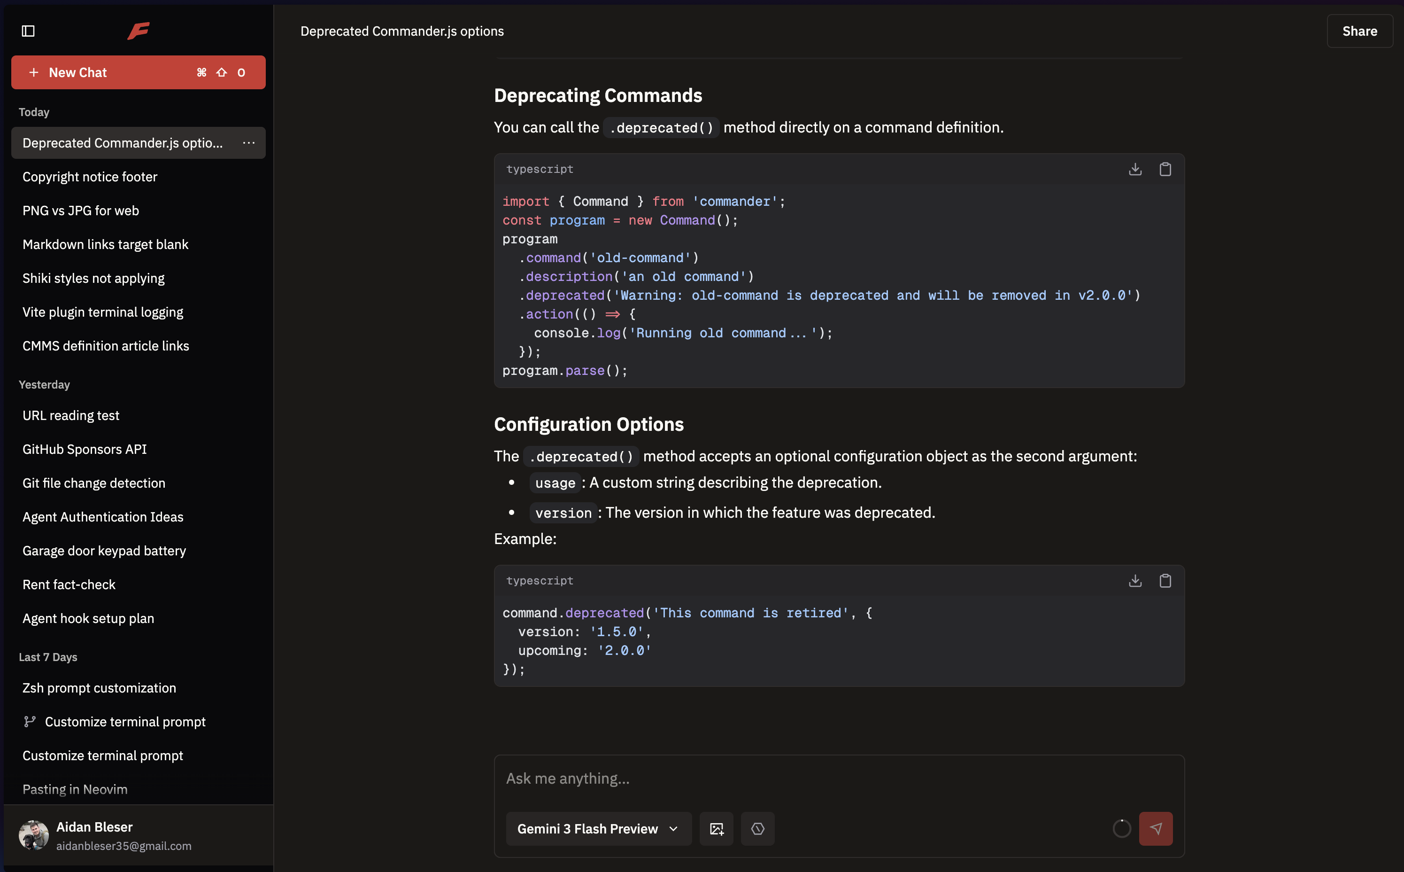Toggle the tools icon beside image upload
The height and width of the screenshot is (872, 1404).
(x=757, y=829)
